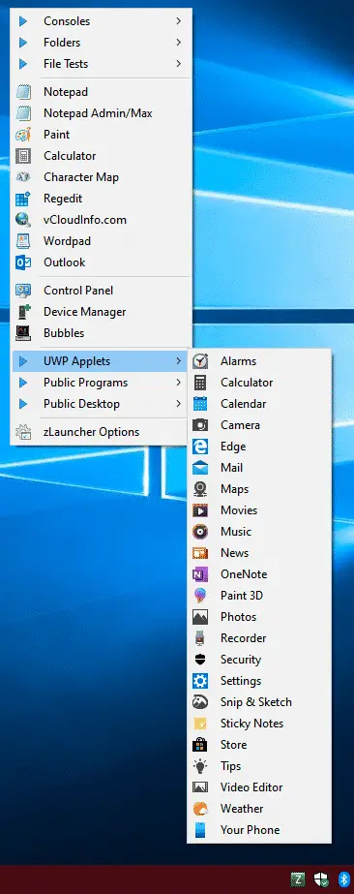Open Calculator in main launcher menu
The image size is (354, 894).
(x=100, y=156)
